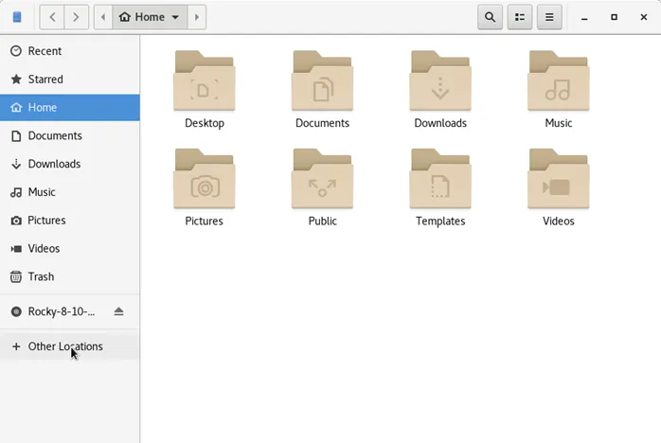Open the hamburger menu button
661x443 pixels.
pyautogui.click(x=549, y=17)
